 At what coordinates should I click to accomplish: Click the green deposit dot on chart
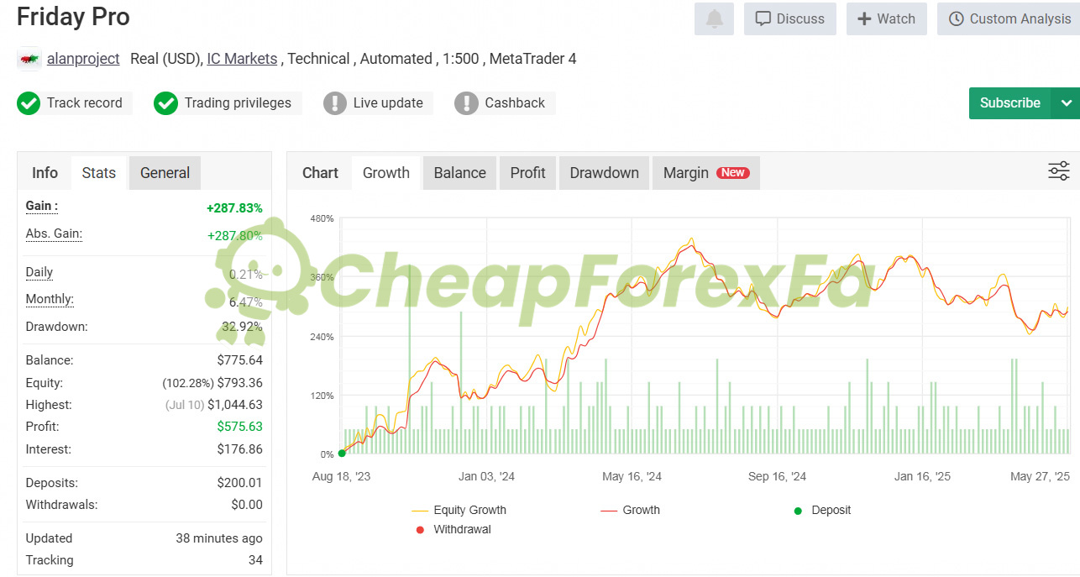coord(342,454)
